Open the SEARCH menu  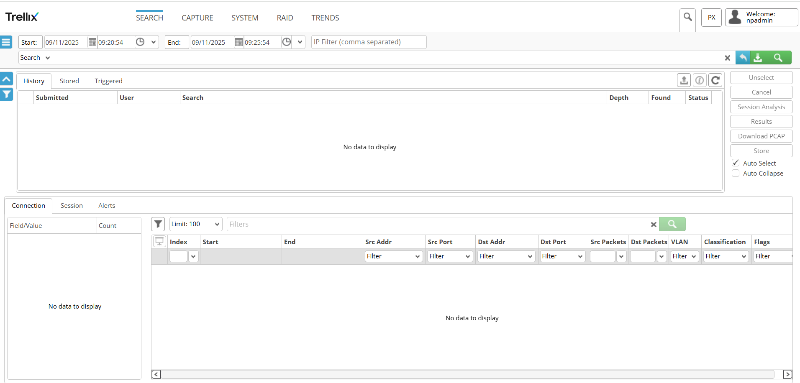point(149,18)
